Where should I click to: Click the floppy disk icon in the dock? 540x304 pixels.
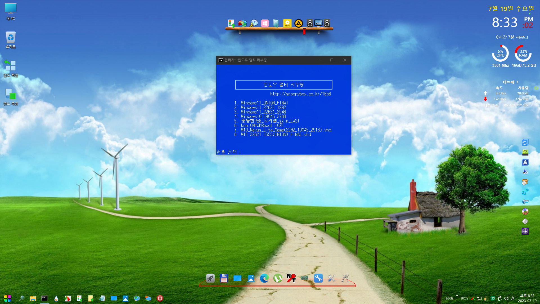(x=224, y=278)
